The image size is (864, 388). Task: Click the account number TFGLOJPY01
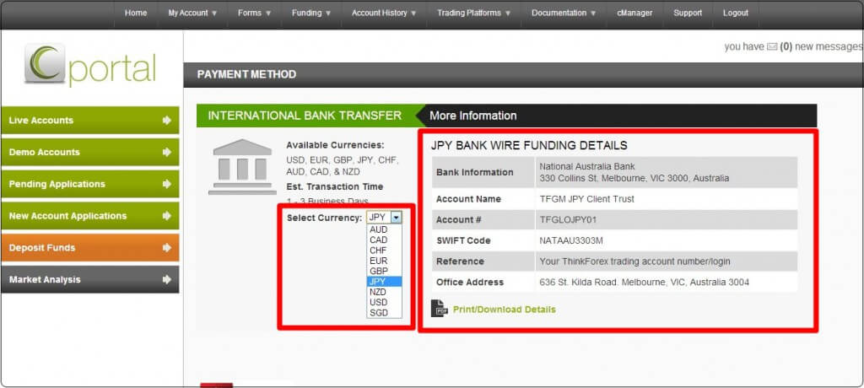coord(568,220)
